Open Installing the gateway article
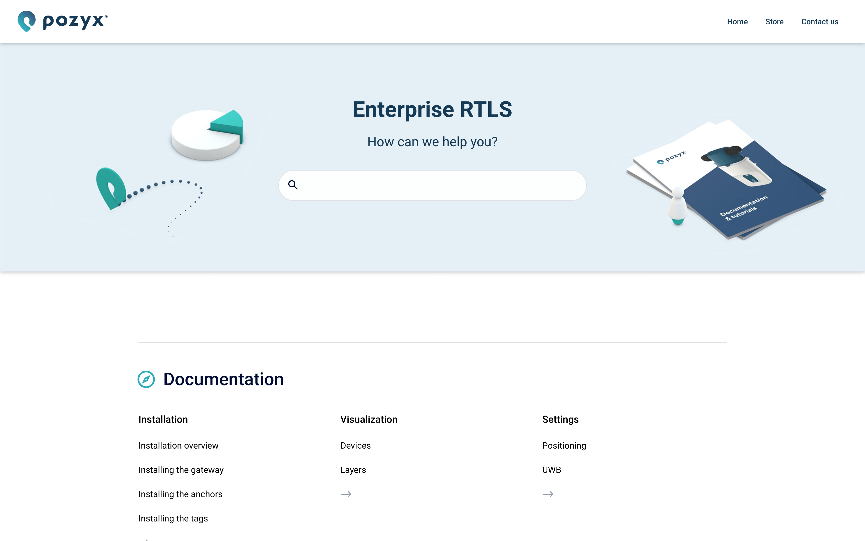This screenshot has width=865, height=541. click(181, 470)
